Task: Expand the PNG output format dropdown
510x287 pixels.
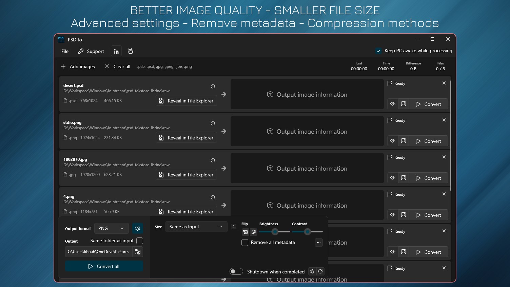Action: click(x=111, y=228)
